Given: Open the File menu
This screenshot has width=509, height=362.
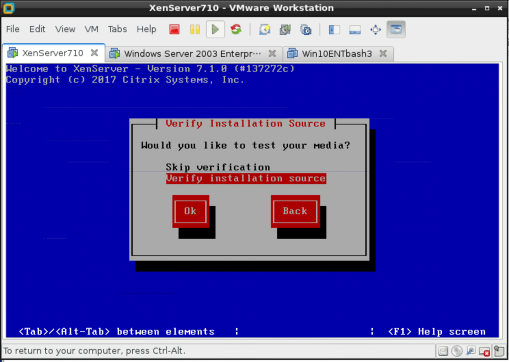Looking at the screenshot, I should pyautogui.click(x=12, y=29).
